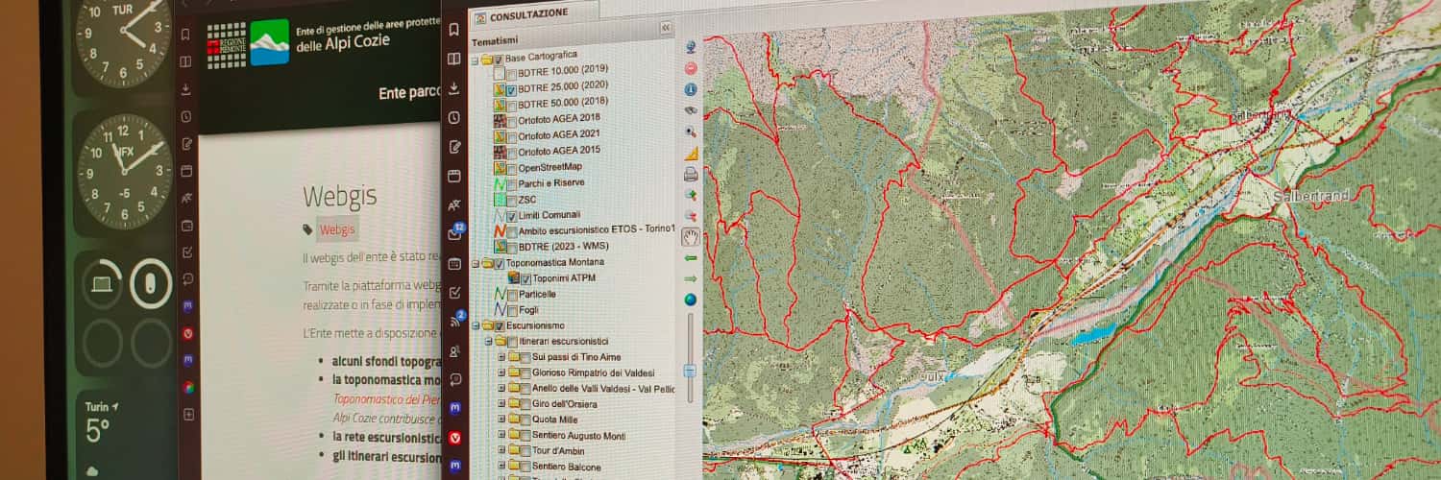Expand the Sui passi di Tino Aime folder
Viewport: 1441px width, 480px height.
[501, 357]
